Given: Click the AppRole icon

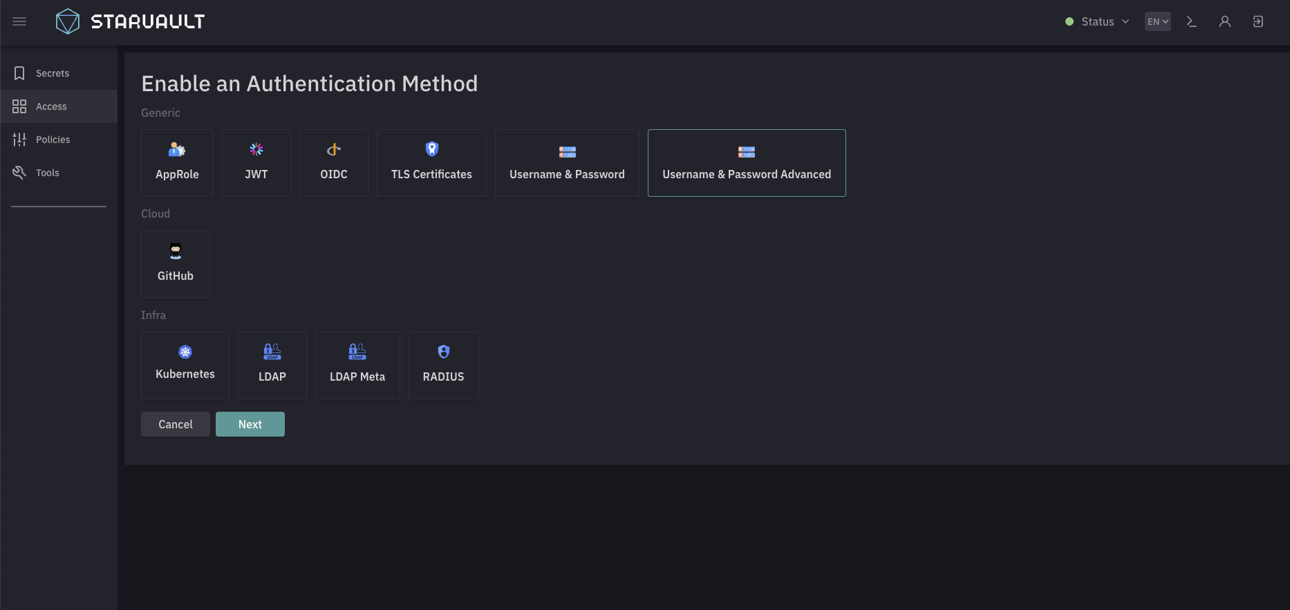Looking at the screenshot, I should [177, 149].
